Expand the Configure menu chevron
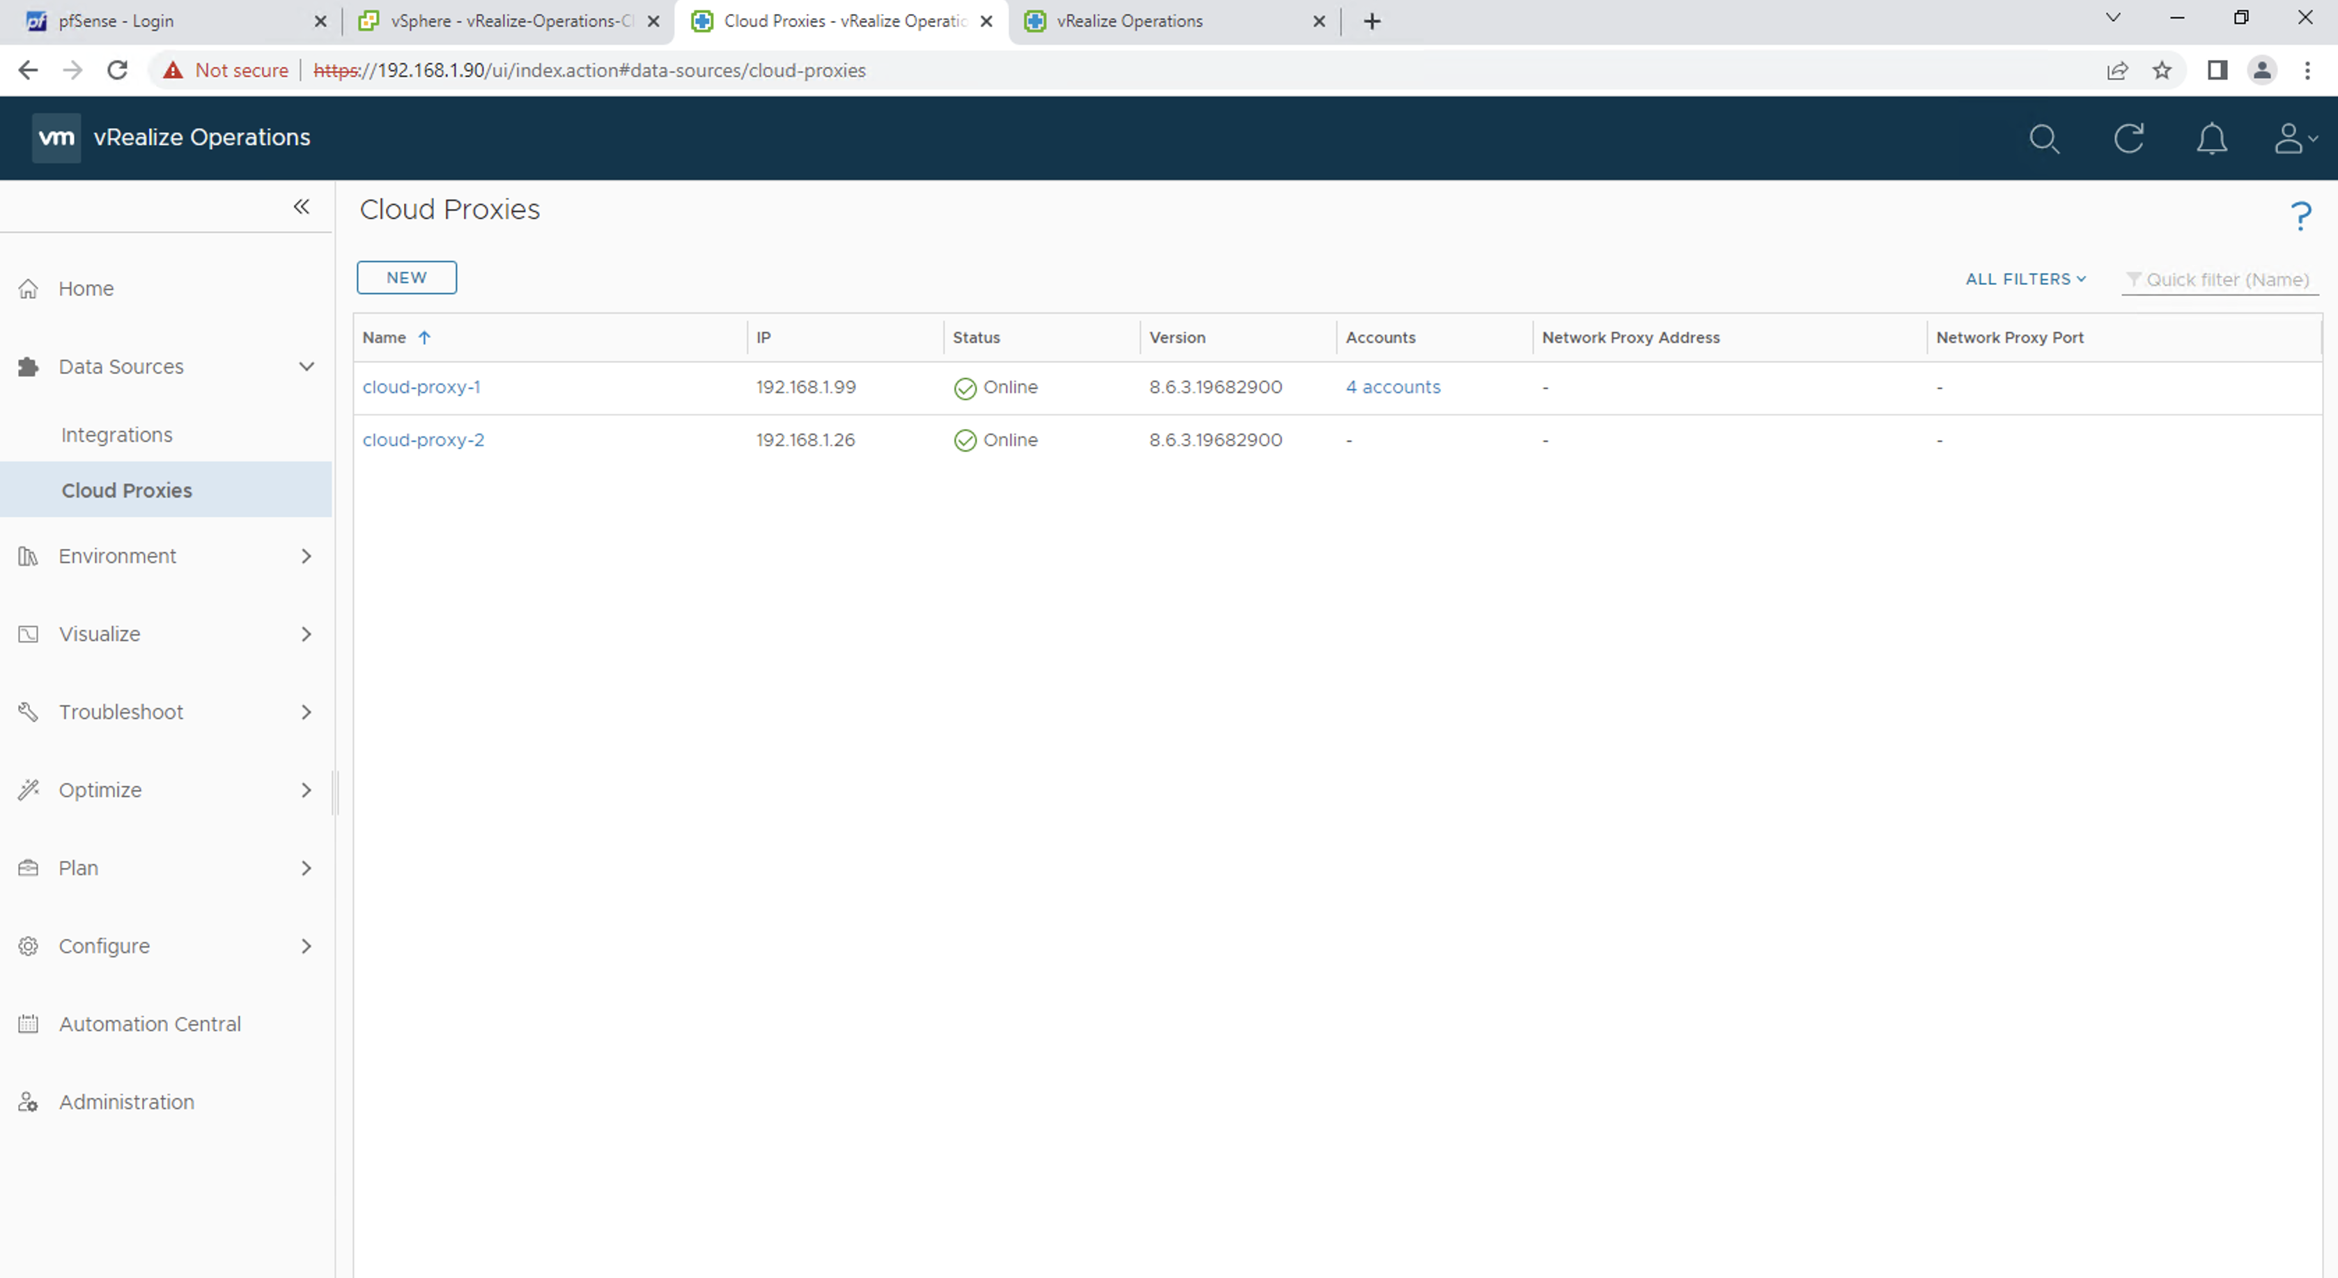The width and height of the screenshot is (2338, 1278). pyautogui.click(x=307, y=947)
